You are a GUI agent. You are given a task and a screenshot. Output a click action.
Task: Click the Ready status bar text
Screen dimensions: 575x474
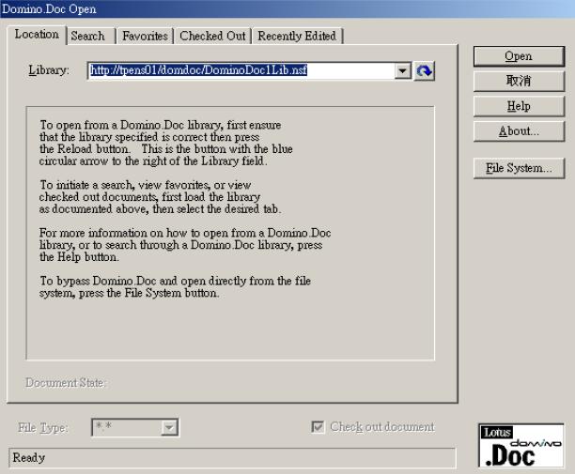(x=29, y=457)
